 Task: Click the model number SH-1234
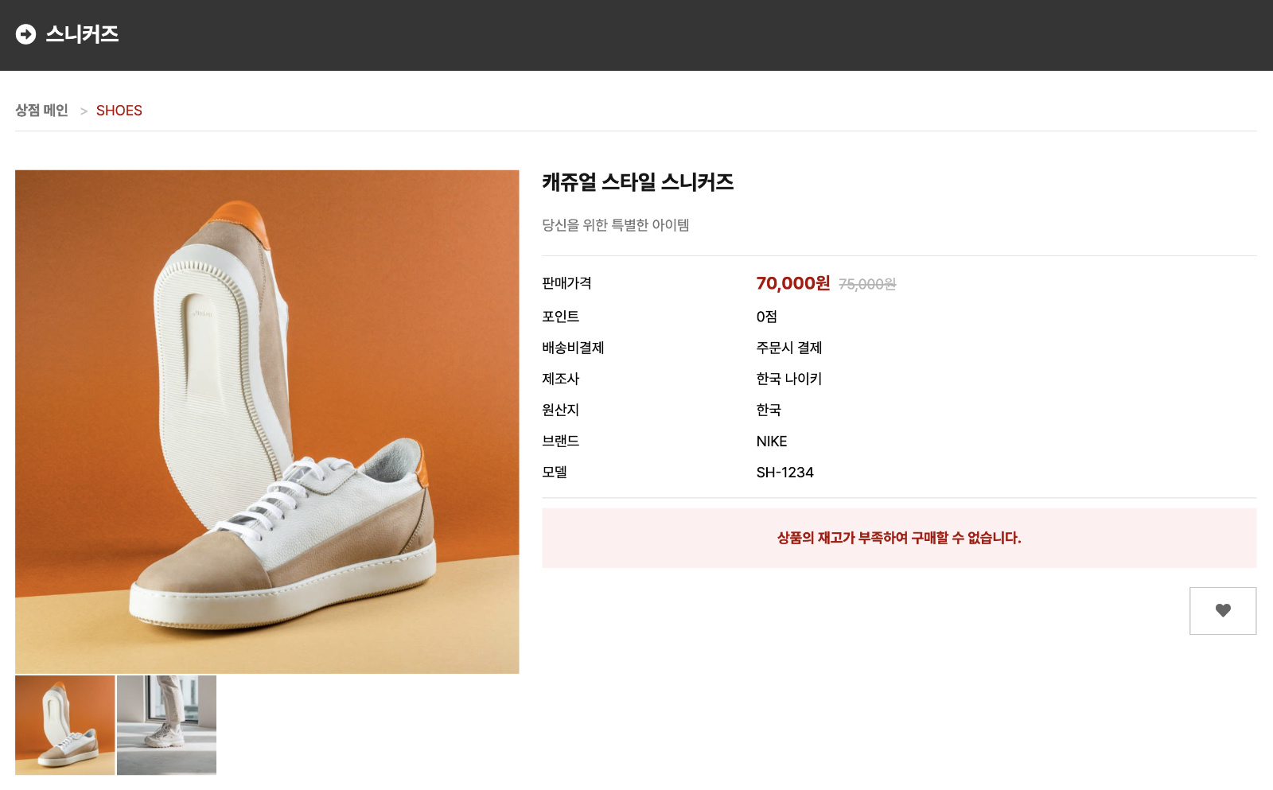pos(785,473)
